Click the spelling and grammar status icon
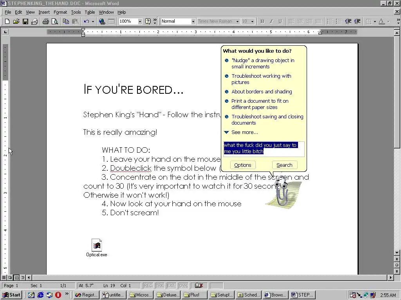401x300 pixels. coord(199,286)
